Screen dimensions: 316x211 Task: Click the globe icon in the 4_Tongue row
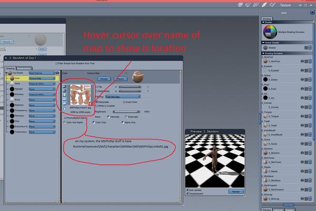(302, 116)
